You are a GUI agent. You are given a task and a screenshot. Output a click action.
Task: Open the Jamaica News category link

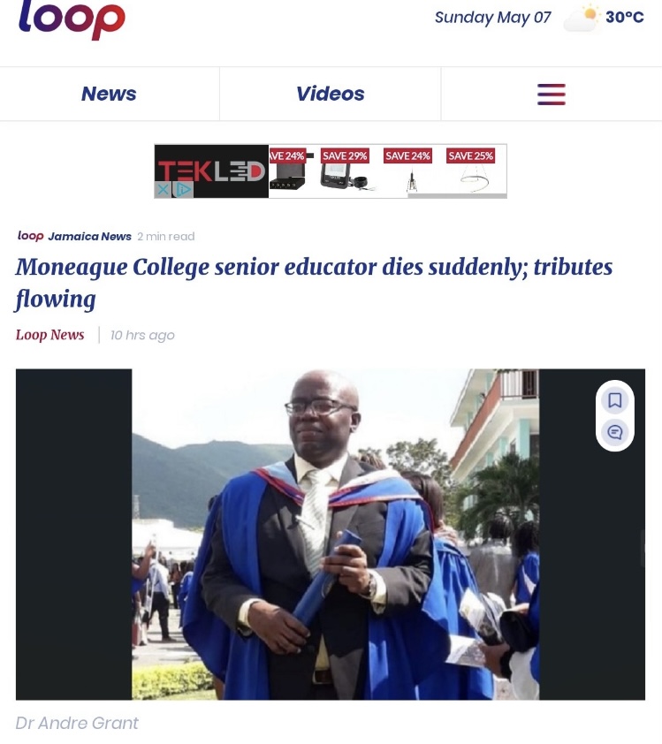(89, 236)
